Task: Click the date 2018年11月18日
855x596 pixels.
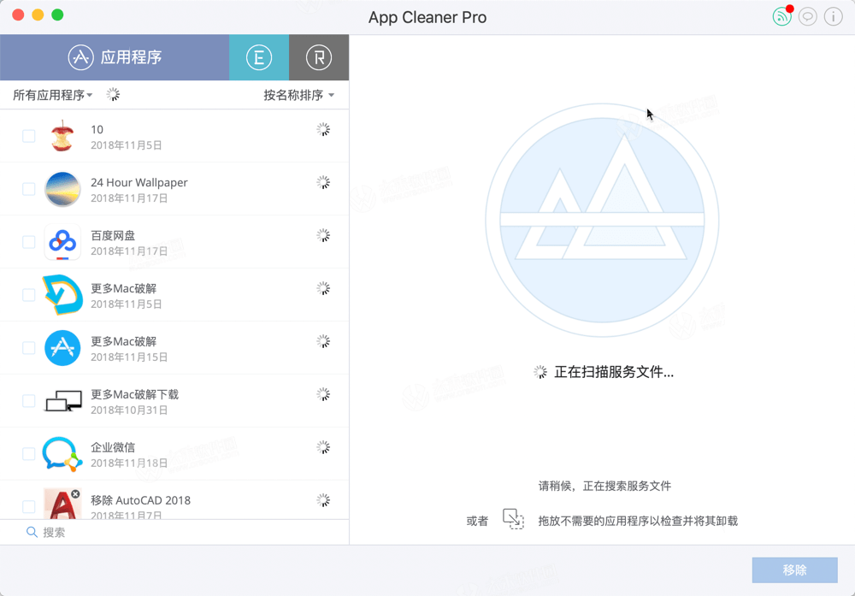Action: (x=129, y=463)
